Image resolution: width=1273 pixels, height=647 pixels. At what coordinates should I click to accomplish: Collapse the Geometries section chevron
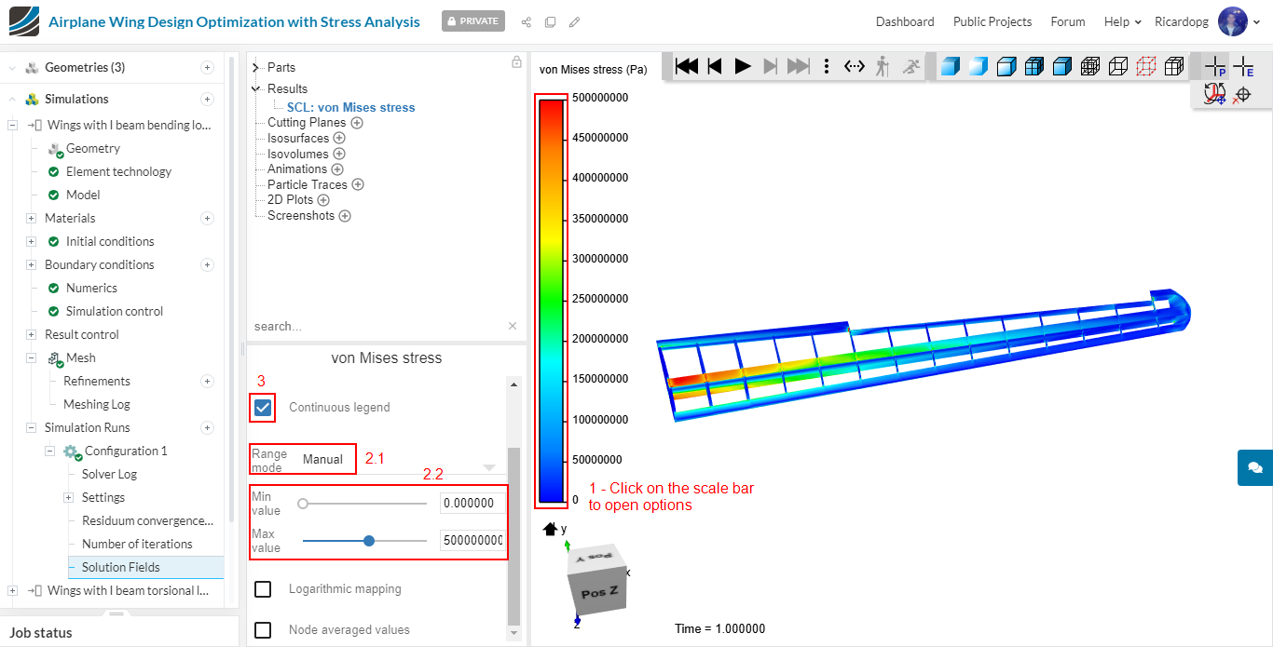pyautogui.click(x=12, y=67)
